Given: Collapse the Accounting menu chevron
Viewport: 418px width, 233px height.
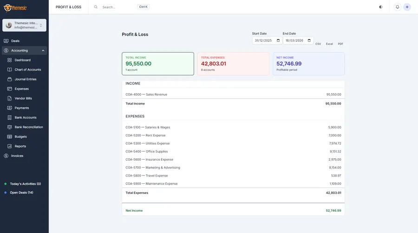Looking at the screenshot, I should point(43,50).
